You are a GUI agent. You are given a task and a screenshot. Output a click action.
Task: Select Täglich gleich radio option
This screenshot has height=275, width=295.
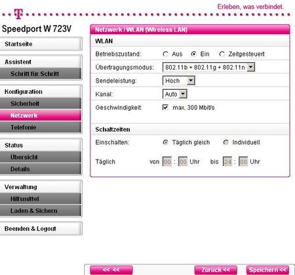166,142
